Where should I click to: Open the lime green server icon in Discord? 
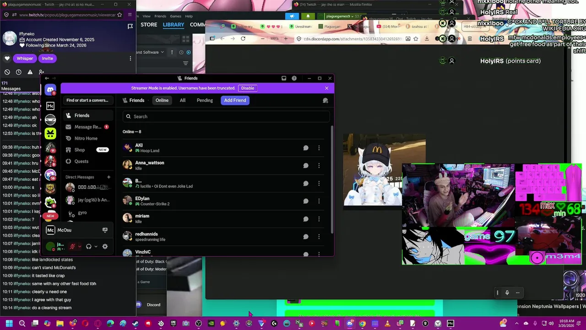50,133
